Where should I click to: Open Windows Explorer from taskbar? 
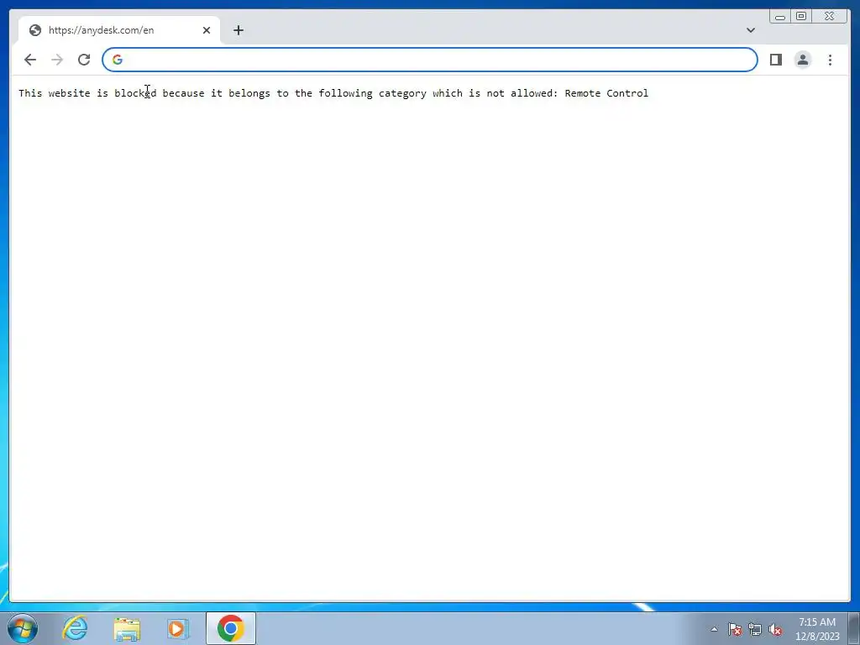click(127, 628)
